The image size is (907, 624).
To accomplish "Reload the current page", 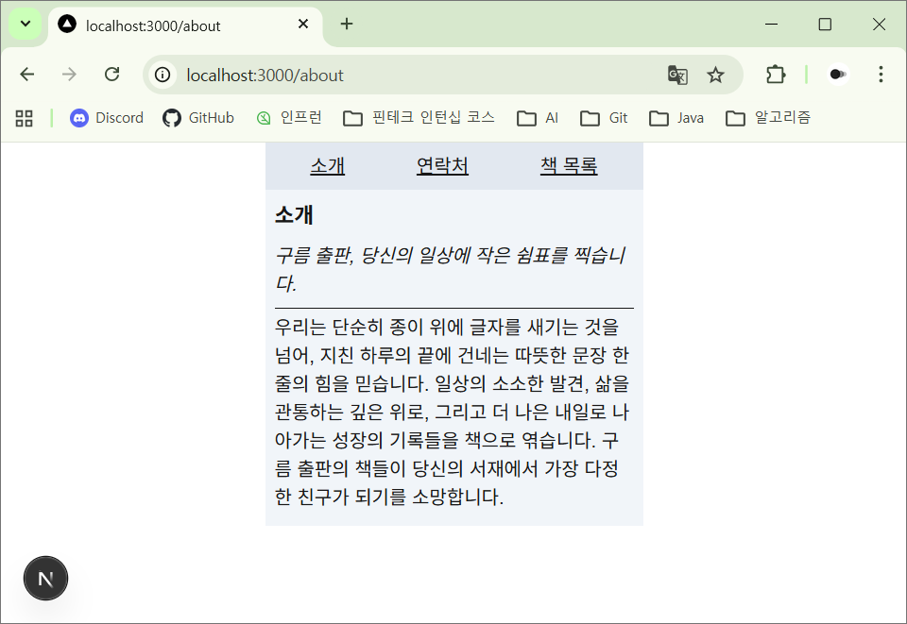I will click(x=111, y=75).
